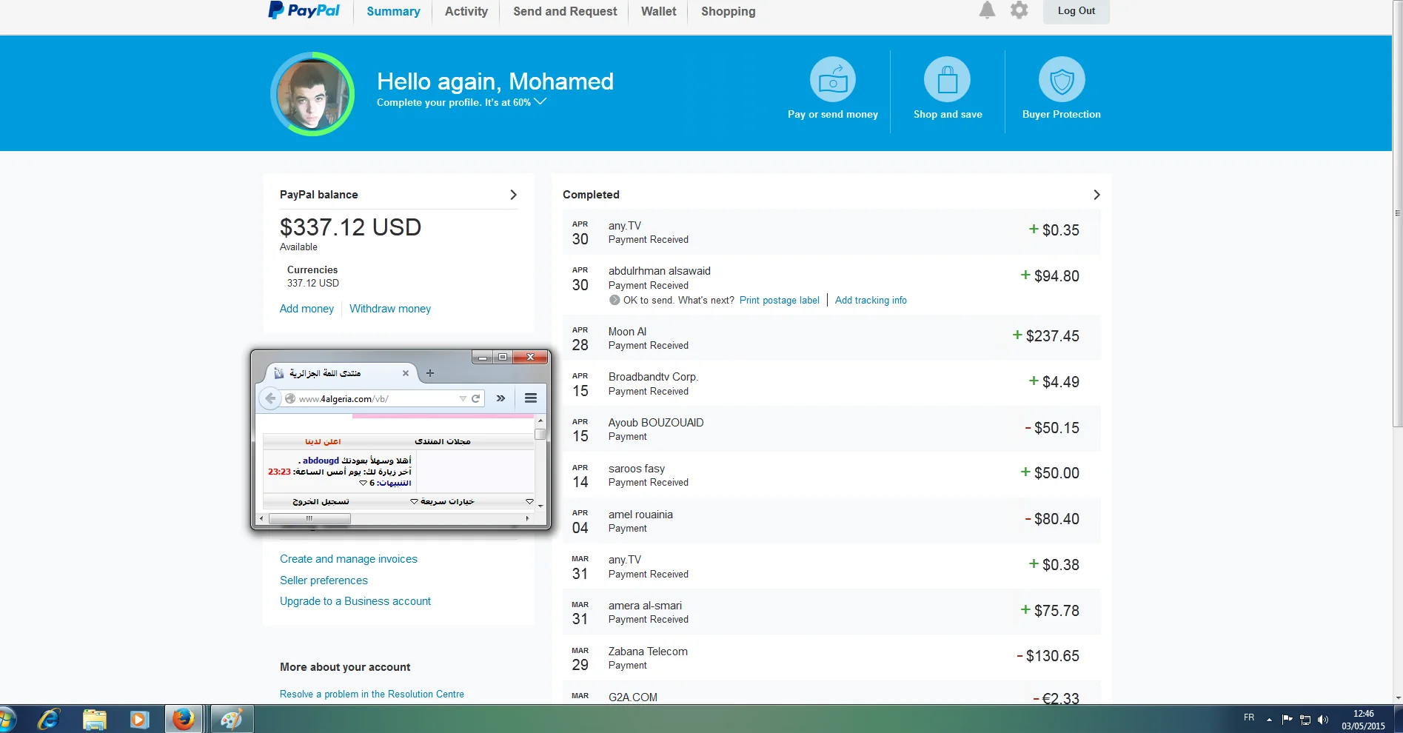Click the notifications bell icon

click(x=987, y=10)
